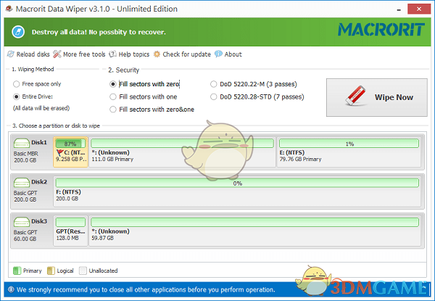Click the red flag icon on C: partition
435x301 pixels.
[x=59, y=153]
